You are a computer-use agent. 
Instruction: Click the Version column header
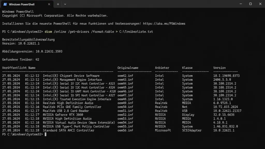(219, 68)
